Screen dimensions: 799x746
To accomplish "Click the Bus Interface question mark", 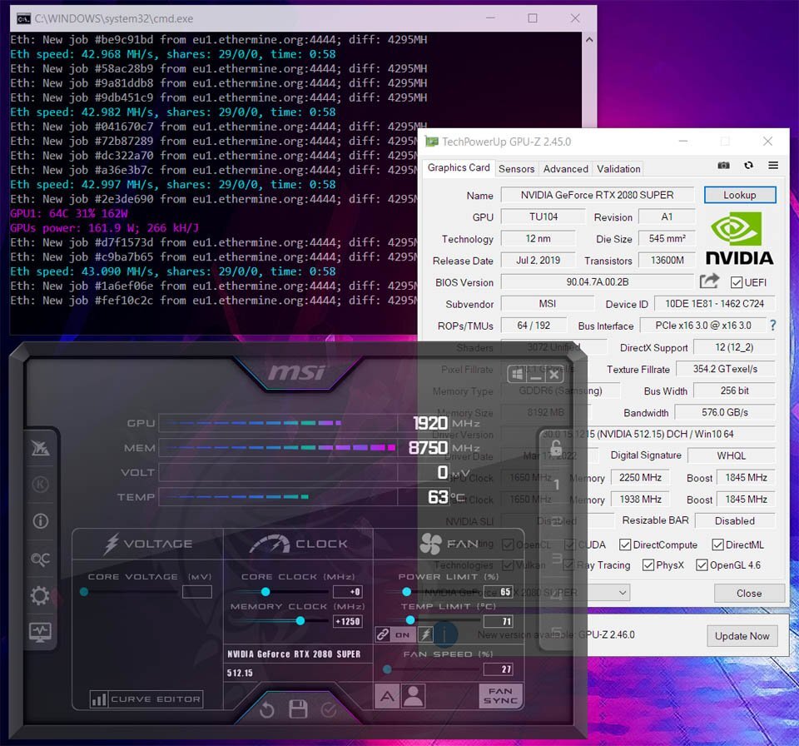I will point(772,326).
